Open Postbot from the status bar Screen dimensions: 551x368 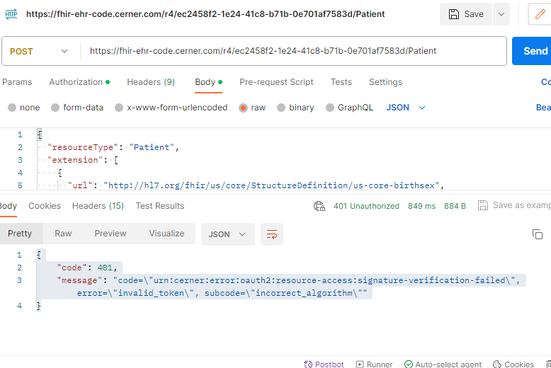(324, 364)
